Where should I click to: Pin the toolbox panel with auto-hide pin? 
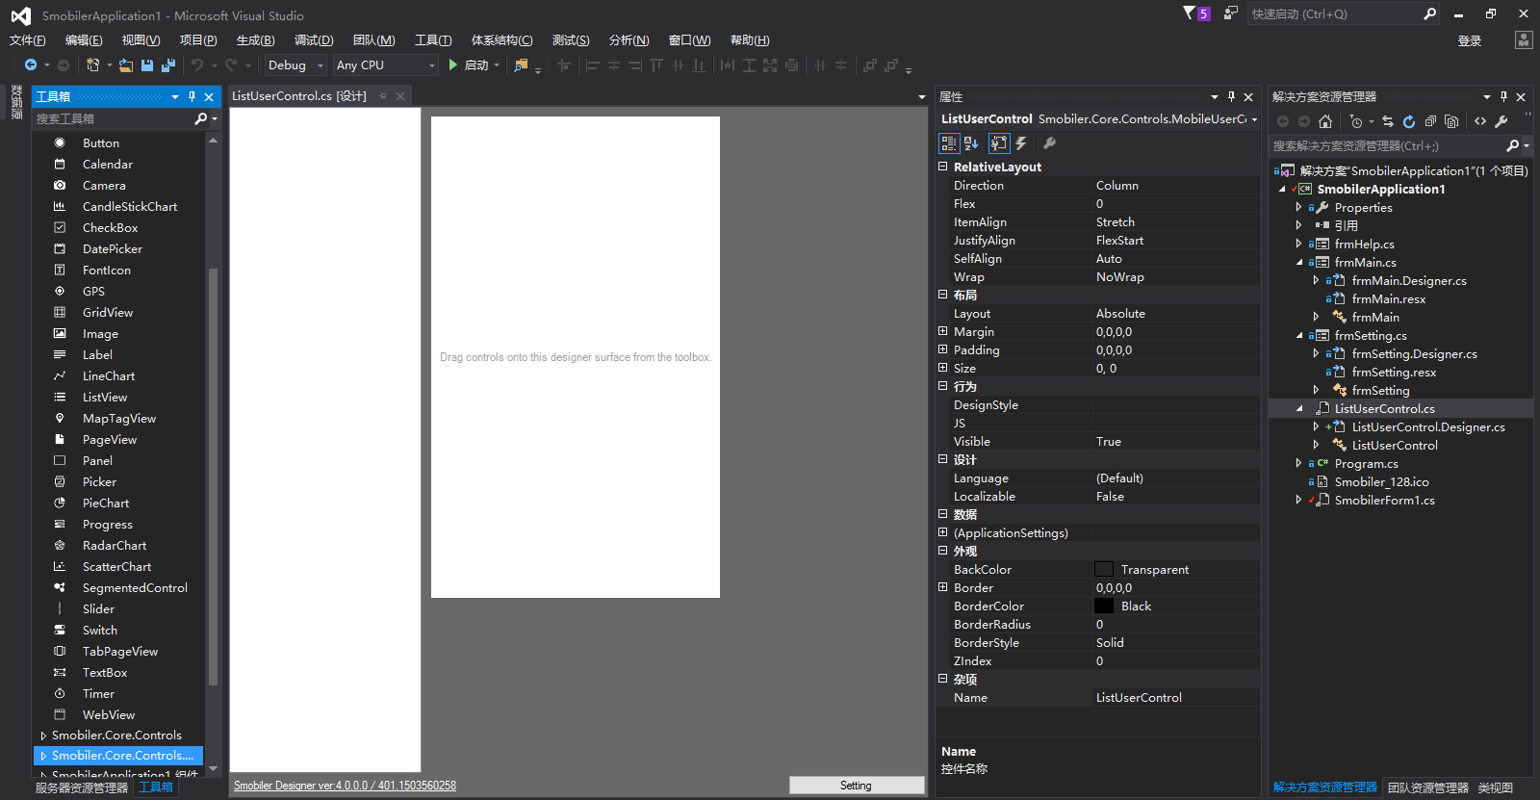tap(192, 96)
